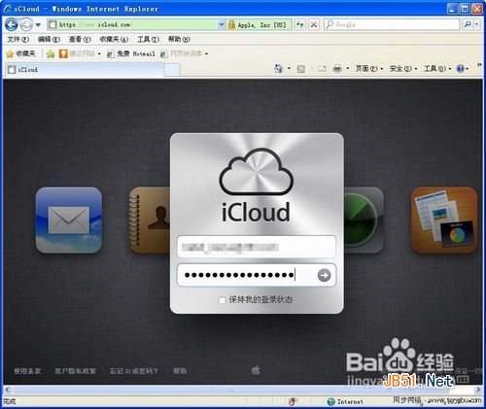
Task: Click the horizontal scrollbar left arrow
Action: point(7,390)
